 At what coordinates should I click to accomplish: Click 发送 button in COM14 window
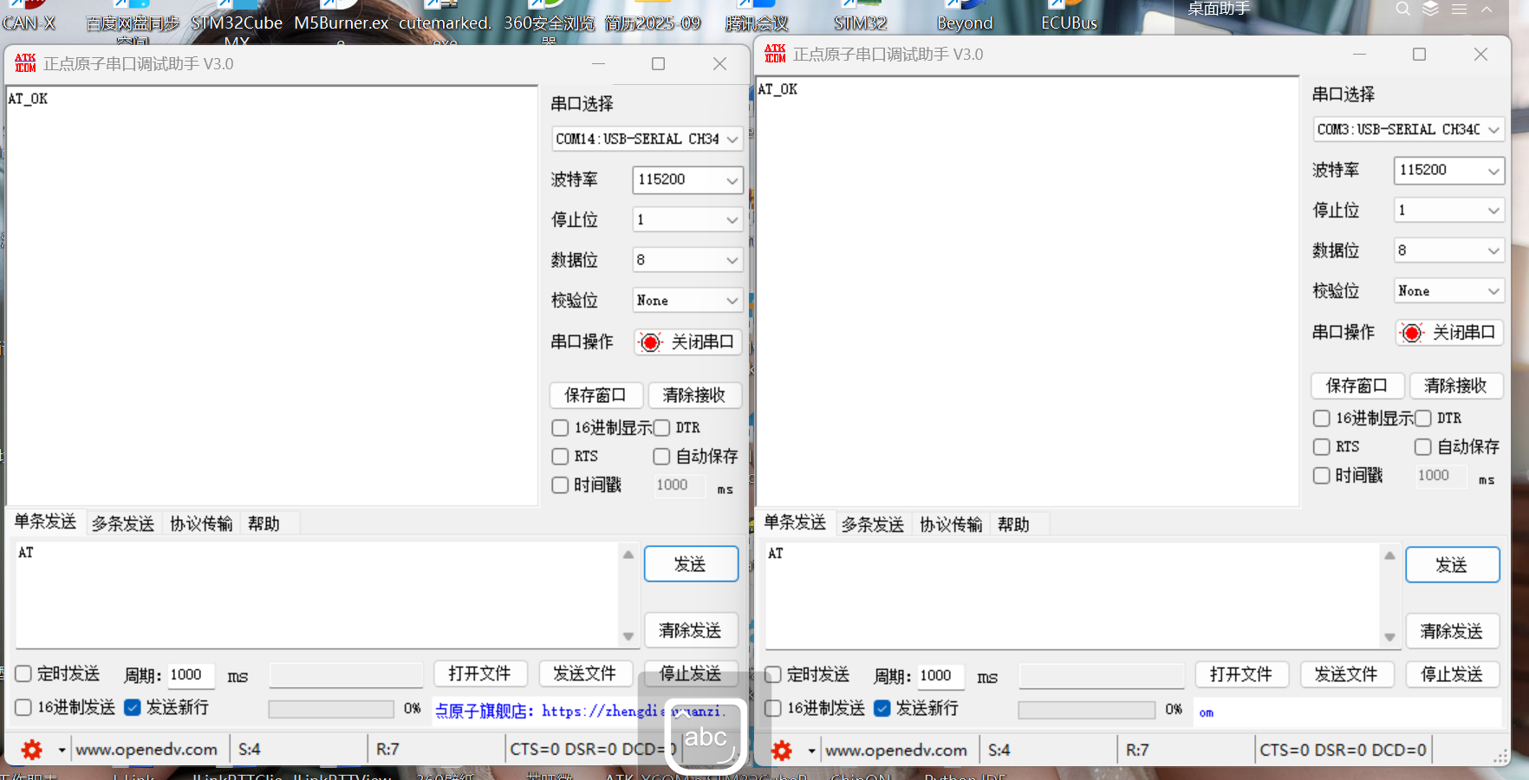point(691,564)
